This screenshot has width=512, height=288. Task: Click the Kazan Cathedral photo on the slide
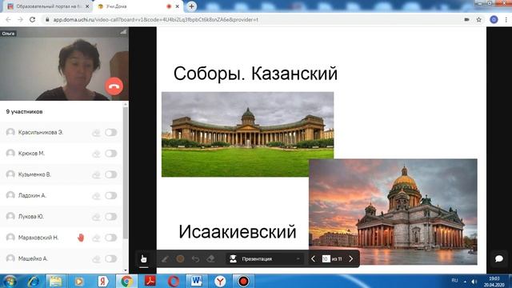247,134
